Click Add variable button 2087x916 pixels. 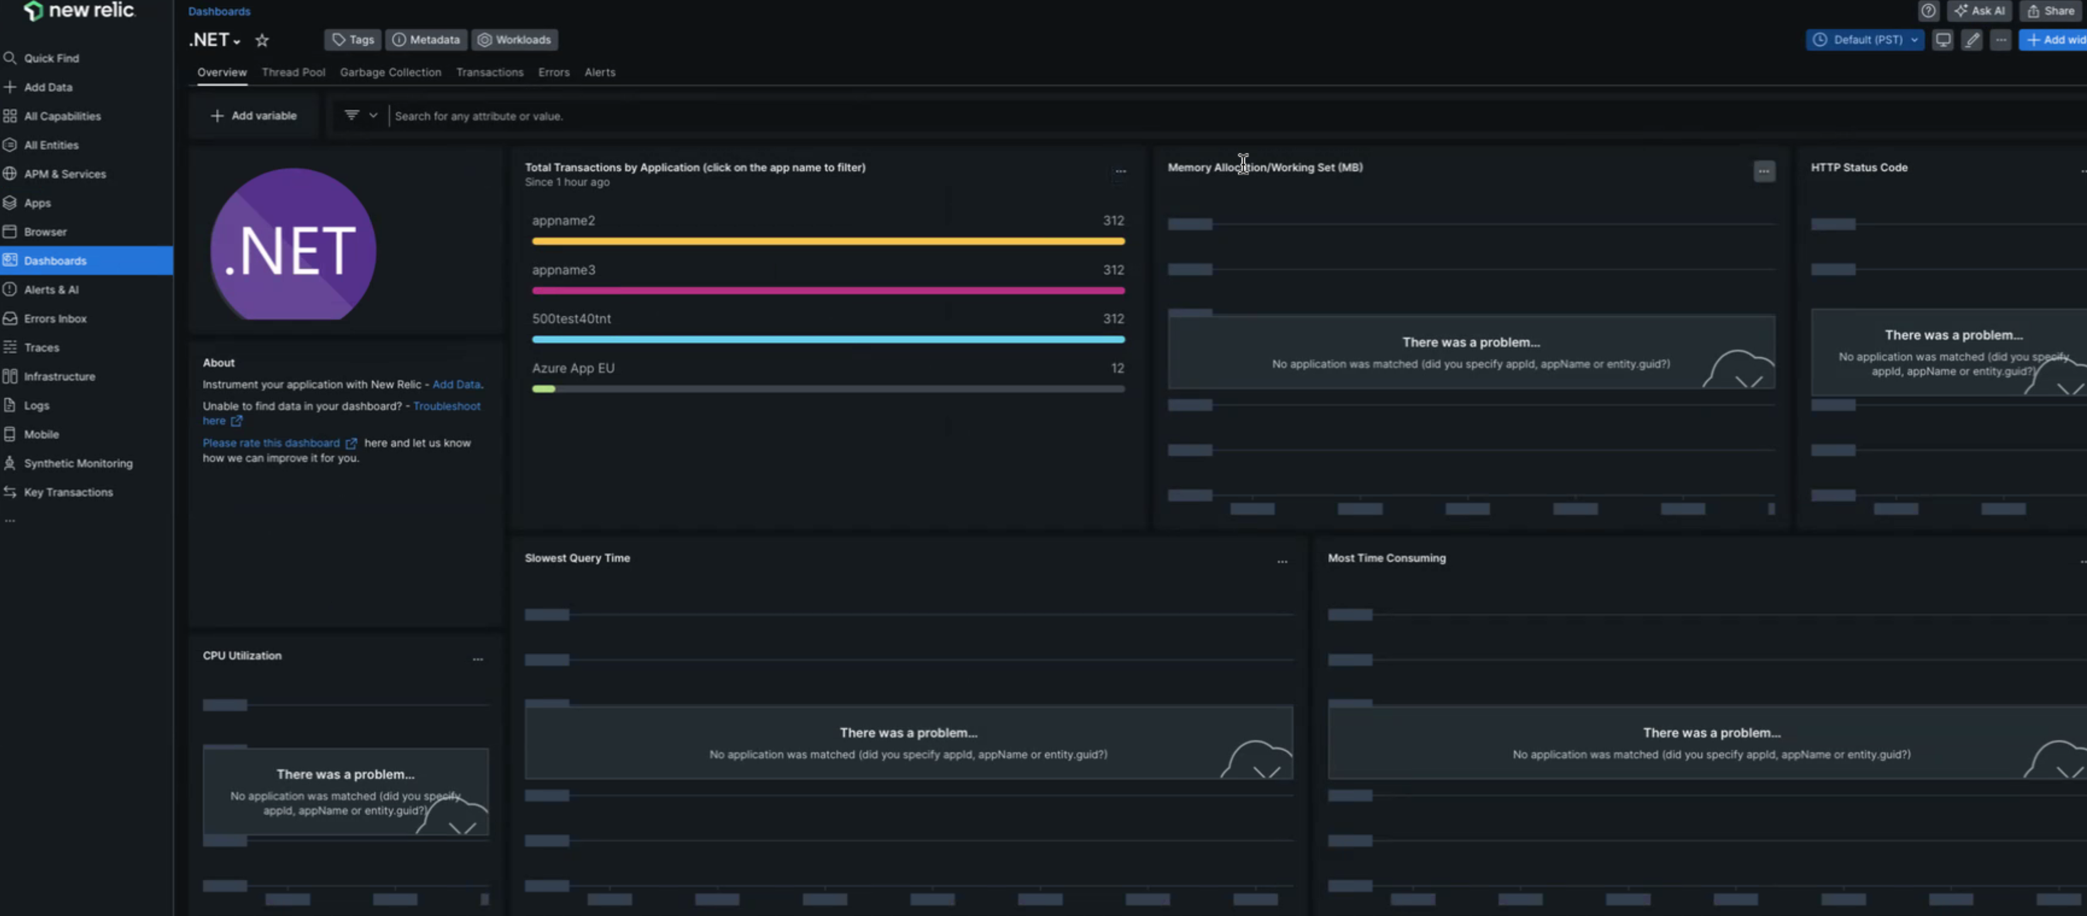[x=254, y=116]
